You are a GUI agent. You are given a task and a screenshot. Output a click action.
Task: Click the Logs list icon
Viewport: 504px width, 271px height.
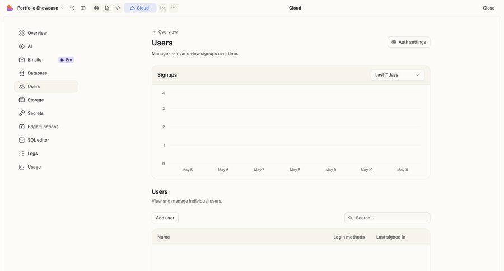[21, 153]
